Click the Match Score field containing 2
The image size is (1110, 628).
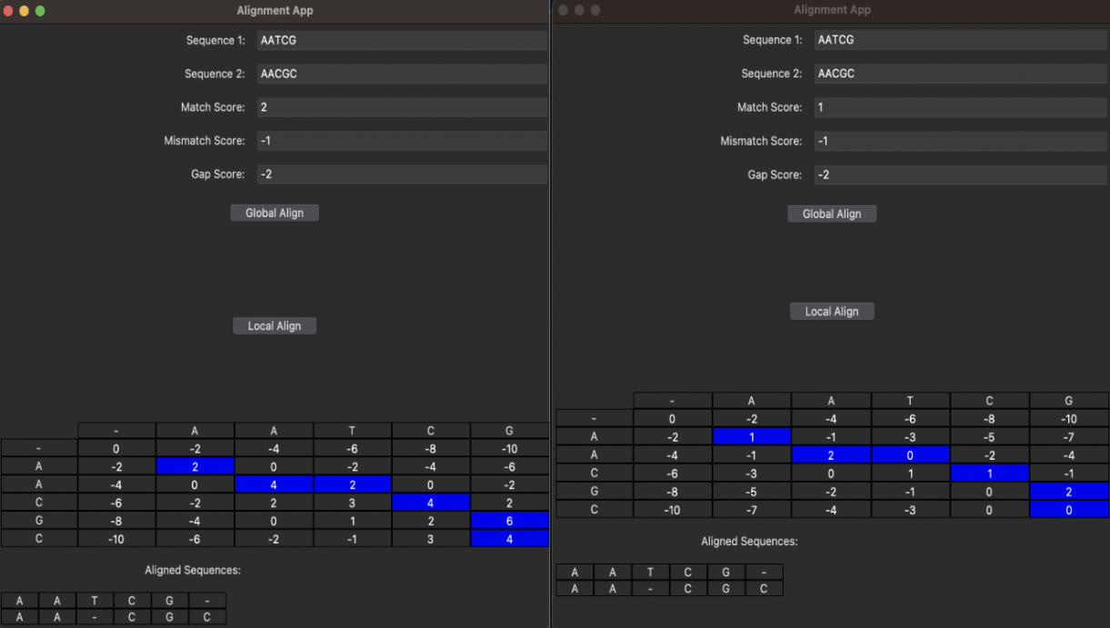(x=401, y=107)
